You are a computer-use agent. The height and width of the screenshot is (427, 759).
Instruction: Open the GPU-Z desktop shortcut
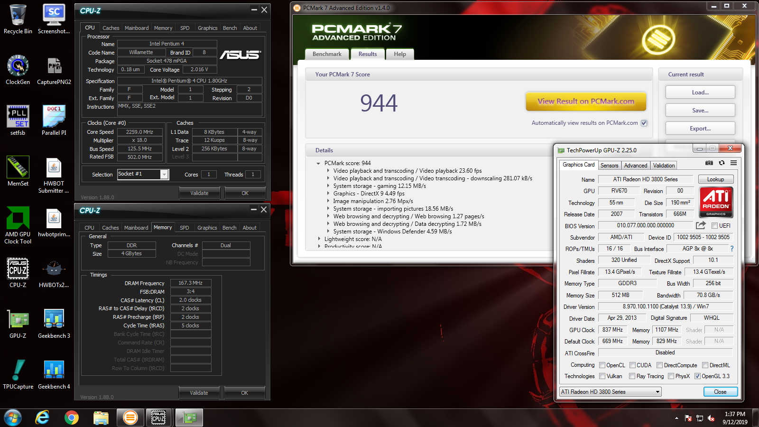(x=18, y=324)
